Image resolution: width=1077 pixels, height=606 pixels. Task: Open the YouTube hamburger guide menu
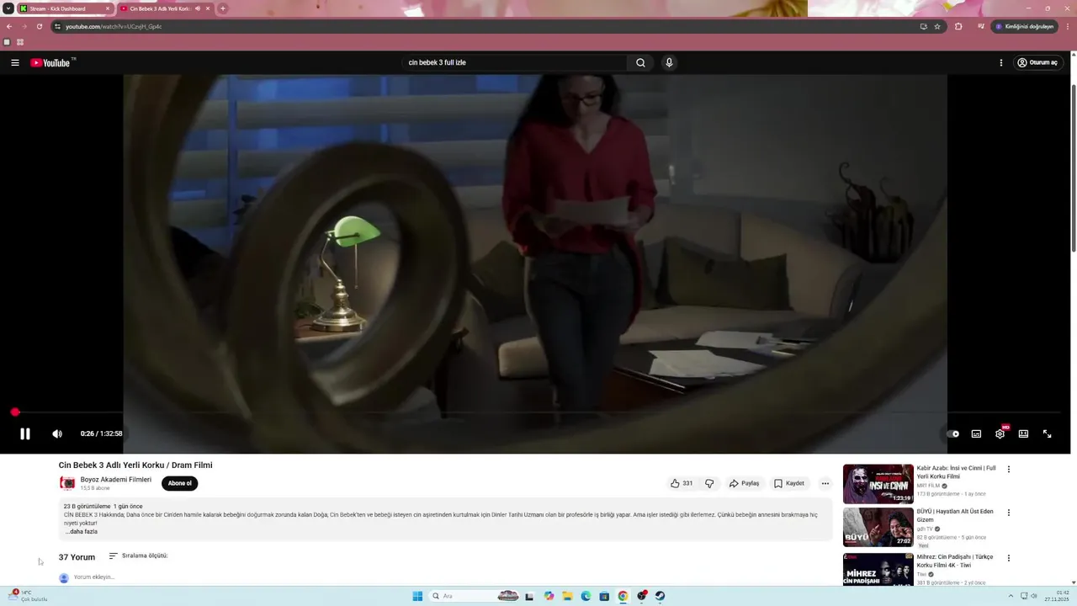pyautogui.click(x=15, y=62)
